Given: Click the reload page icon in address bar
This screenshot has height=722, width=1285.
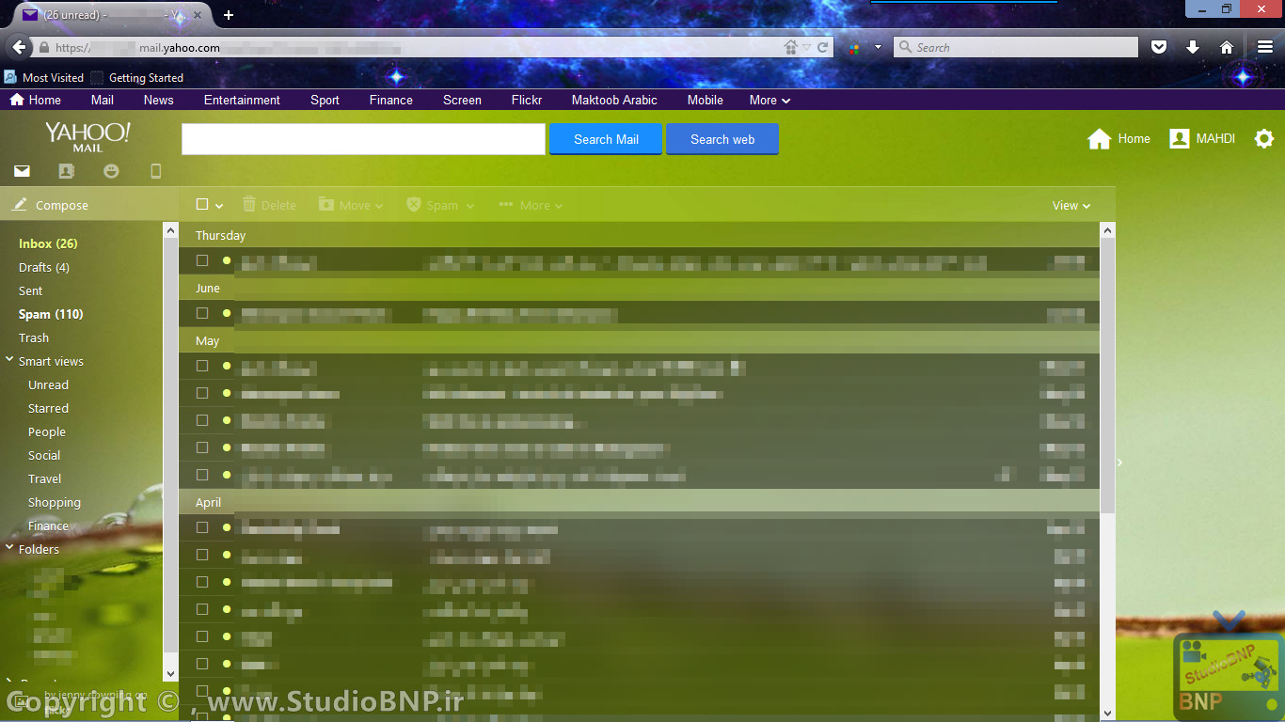Looking at the screenshot, I should pyautogui.click(x=822, y=47).
